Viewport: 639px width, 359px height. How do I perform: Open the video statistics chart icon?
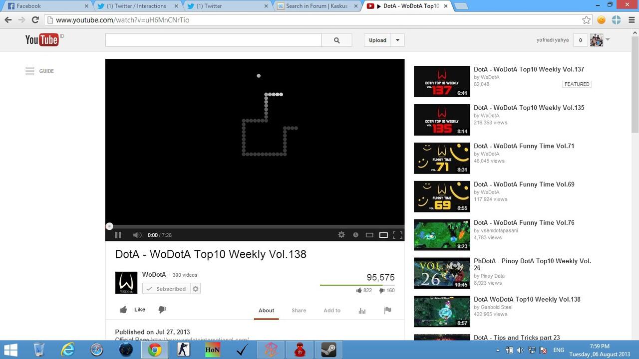[x=362, y=311]
